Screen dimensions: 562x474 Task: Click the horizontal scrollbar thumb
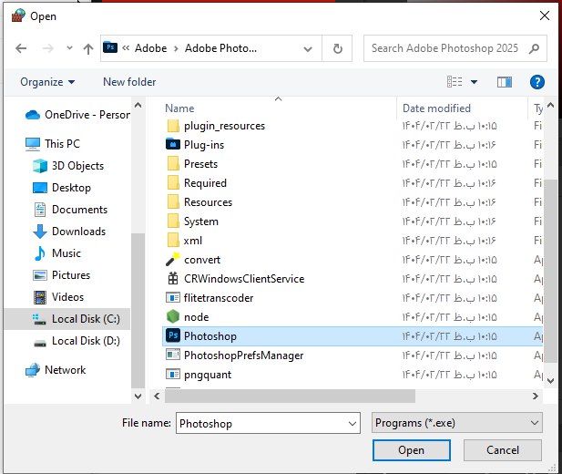click(290, 397)
